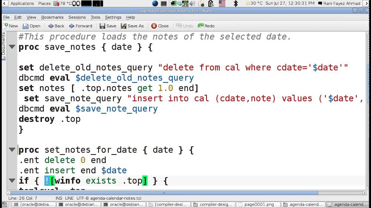Screen dimensions: 371x208
Task: Click the horizontal scrollbar right arrow
Action: point(365,193)
